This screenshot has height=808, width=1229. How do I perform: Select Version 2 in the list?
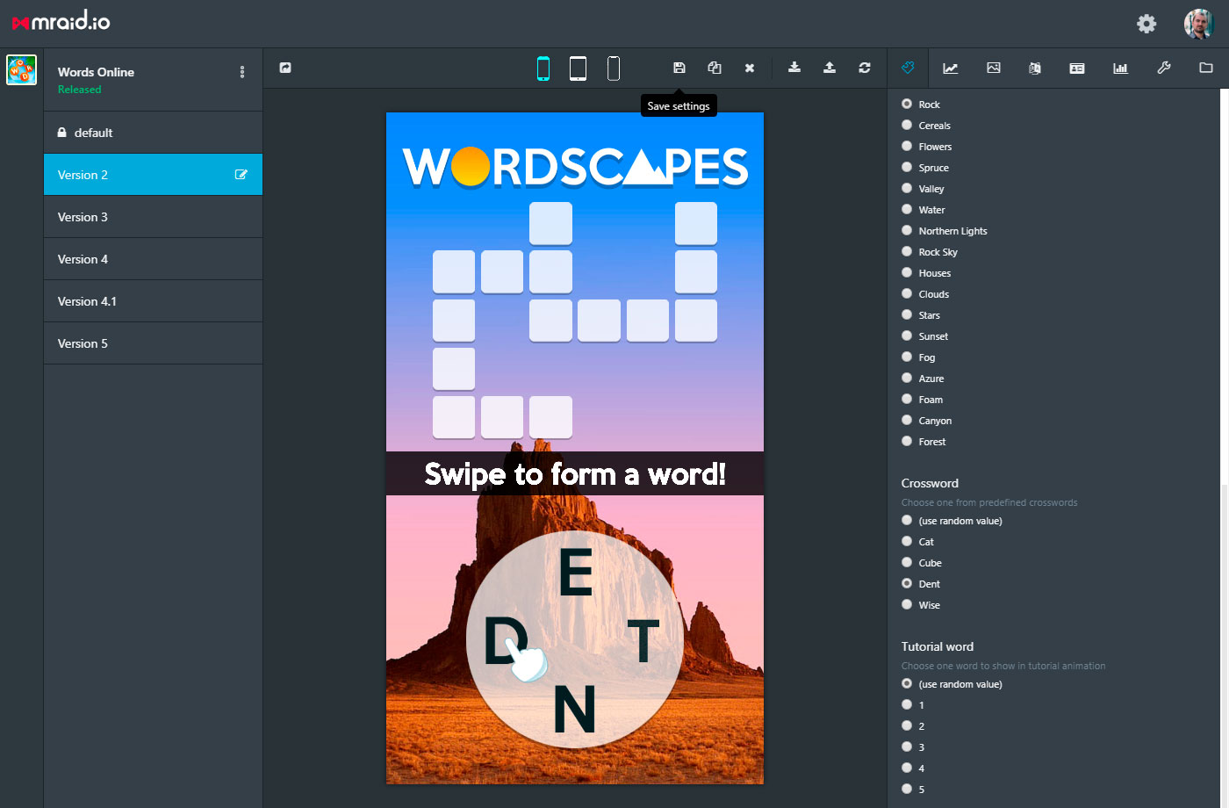click(153, 175)
